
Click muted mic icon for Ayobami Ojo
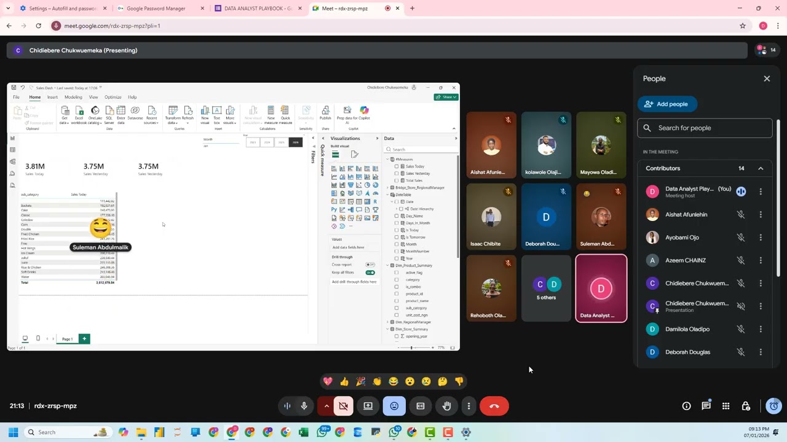(741, 238)
